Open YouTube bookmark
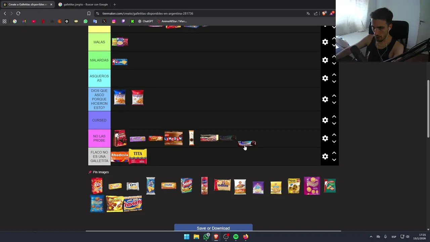This screenshot has height=242, width=430. tap(34, 21)
